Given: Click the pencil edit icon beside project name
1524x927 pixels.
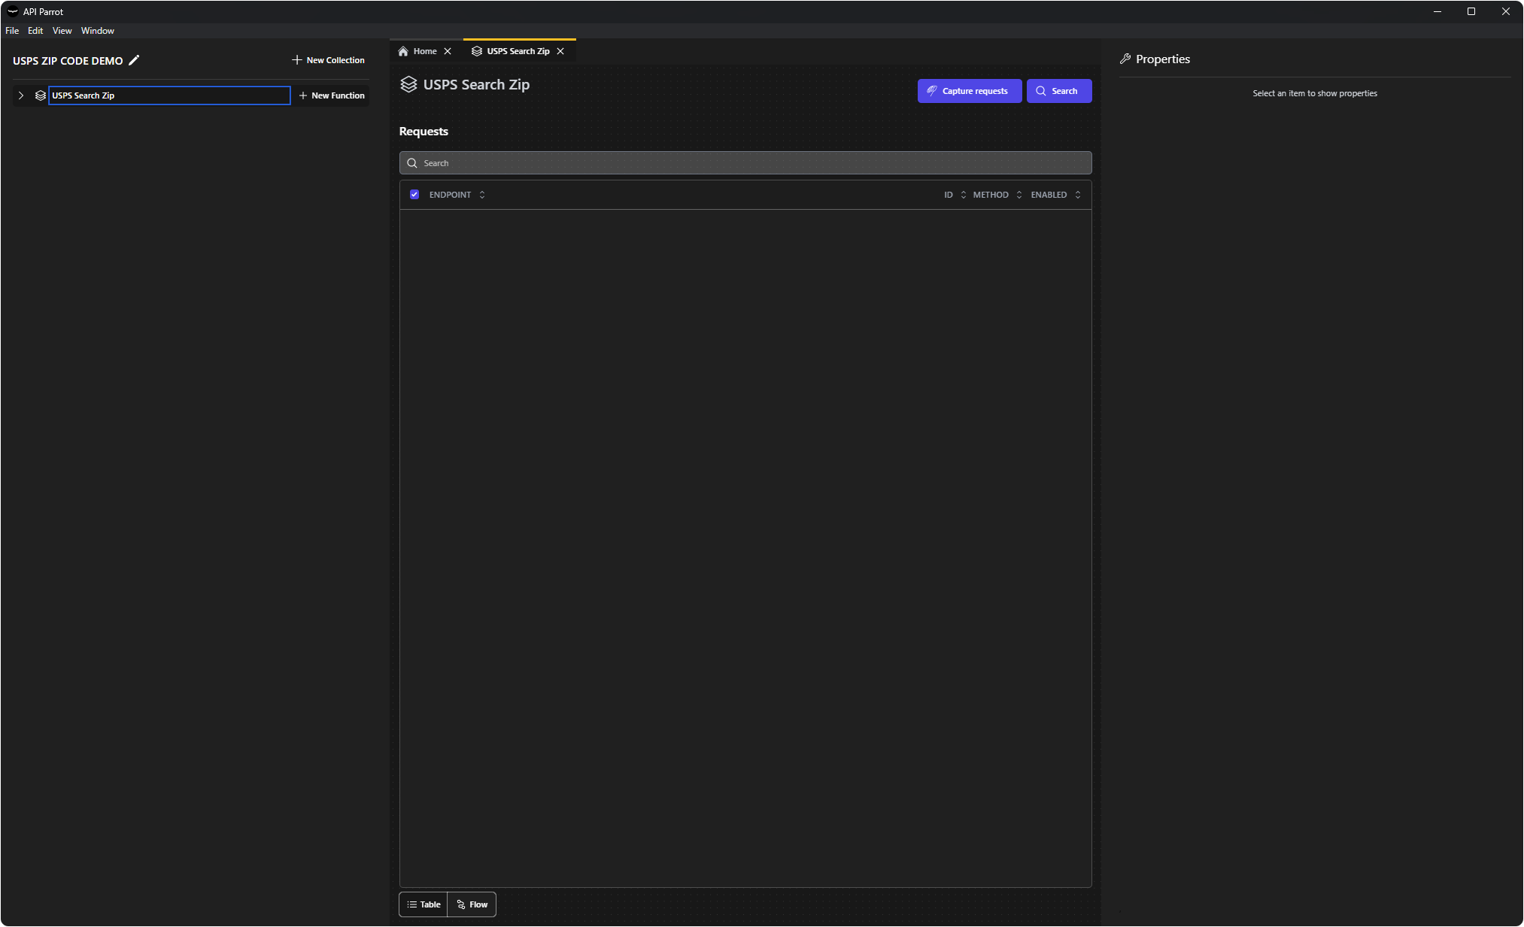Looking at the screenshot, I should click(134, 60).
